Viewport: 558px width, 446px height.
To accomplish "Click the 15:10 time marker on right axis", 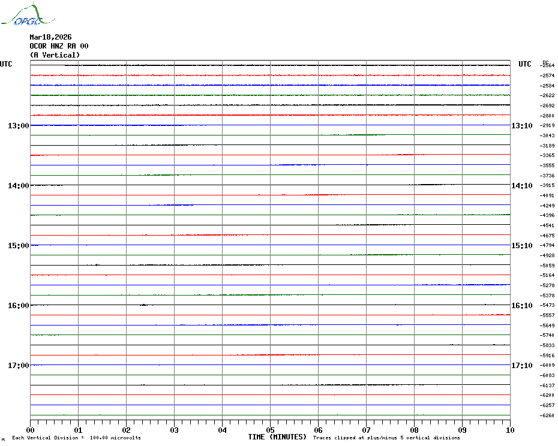I will [x=521, y=246].
